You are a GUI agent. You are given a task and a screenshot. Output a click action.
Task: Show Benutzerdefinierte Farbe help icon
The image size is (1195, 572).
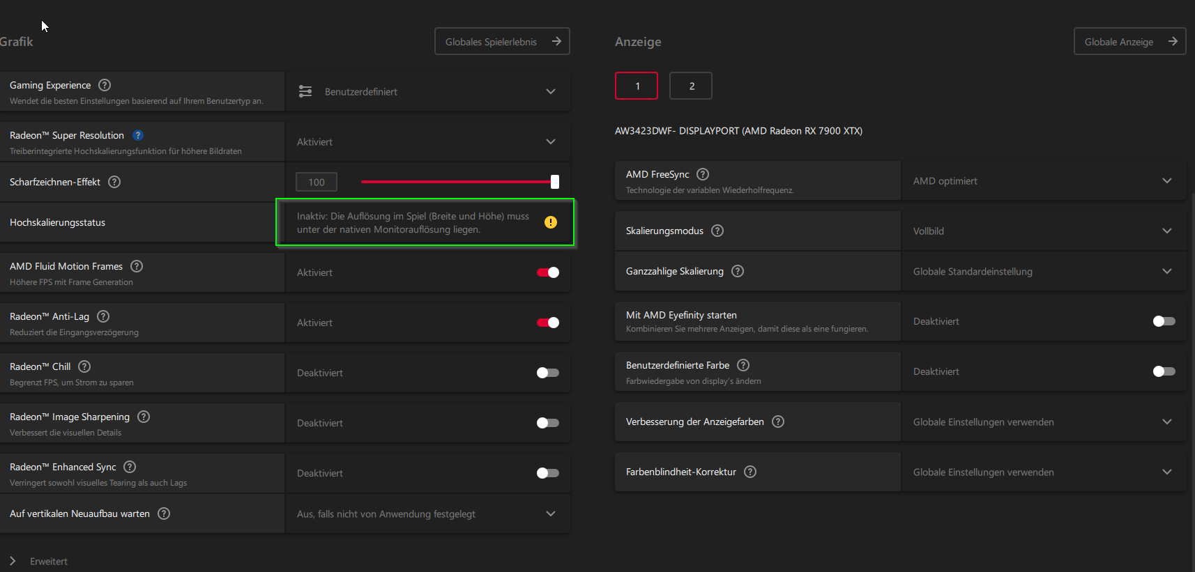[743, 365]
